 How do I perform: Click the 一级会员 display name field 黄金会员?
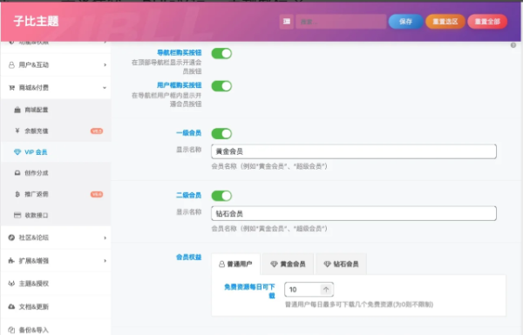354,151
